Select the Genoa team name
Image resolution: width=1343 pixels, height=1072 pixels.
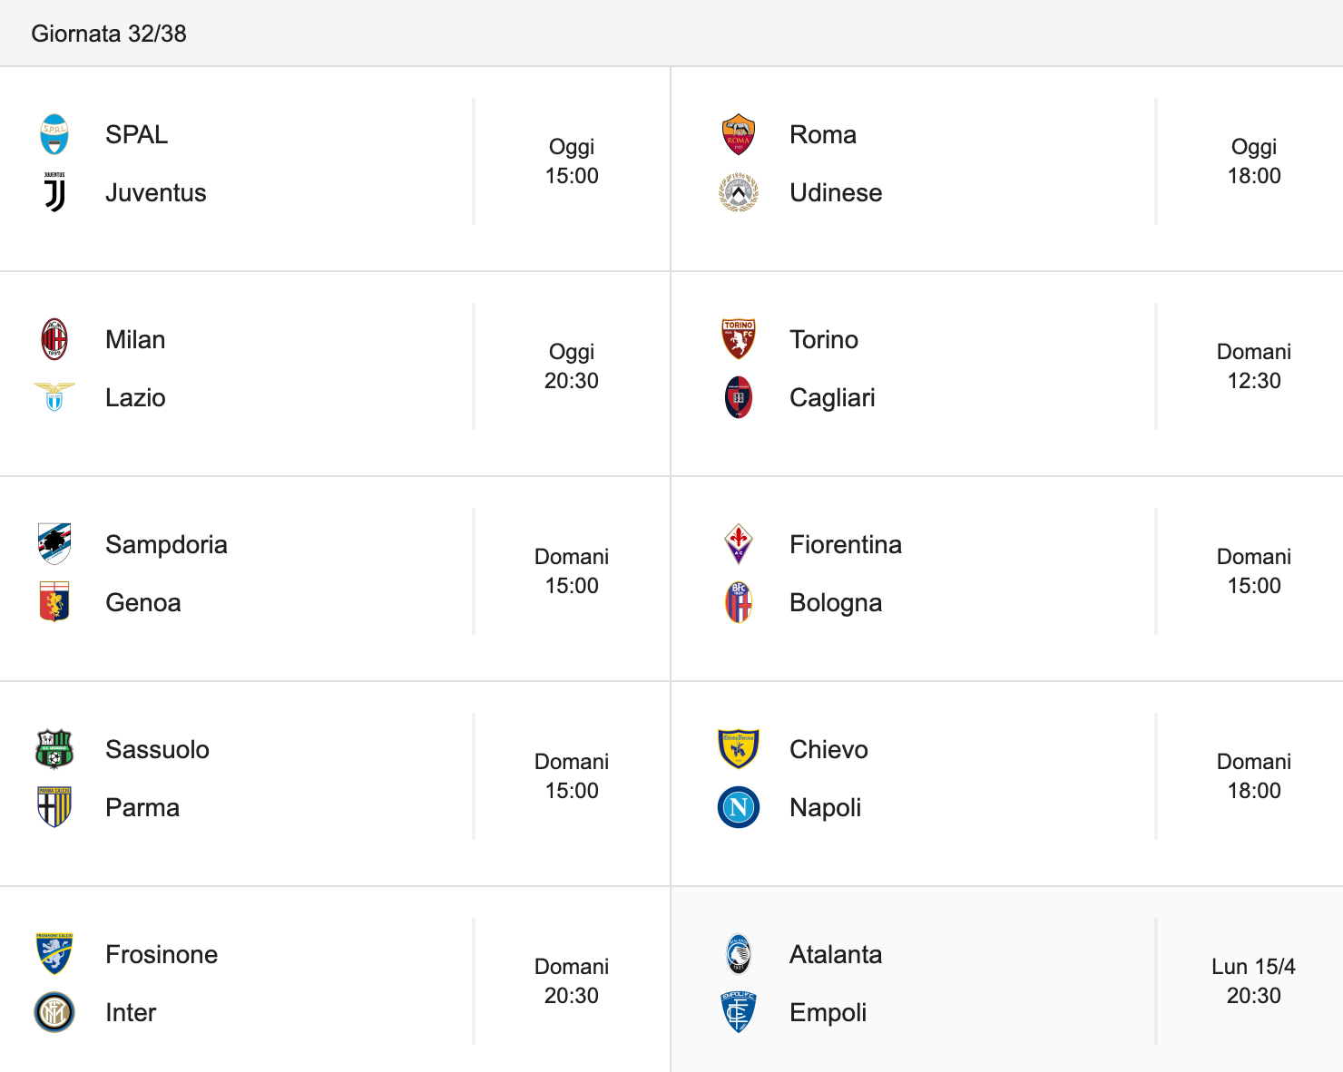click(x=143, y=602)
